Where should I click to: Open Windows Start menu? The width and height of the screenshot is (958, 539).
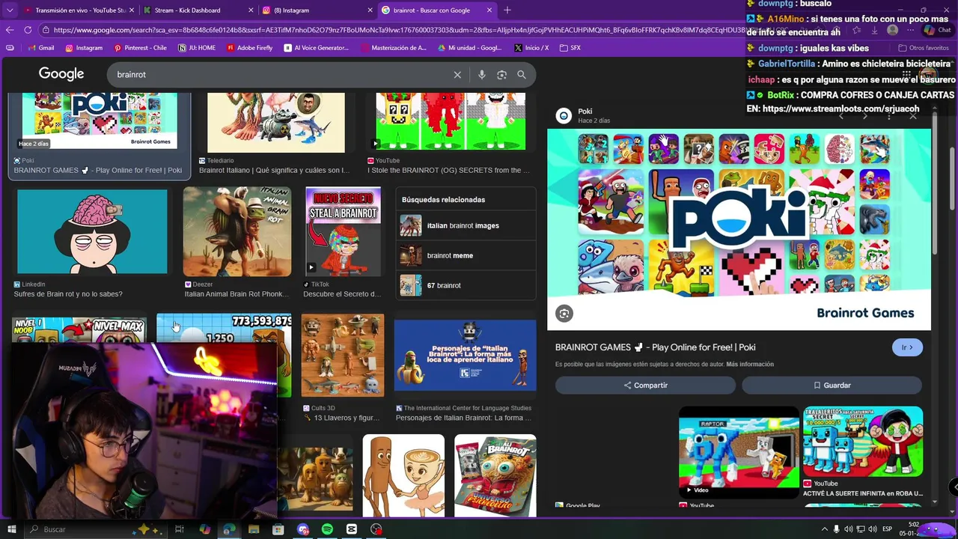12,529
